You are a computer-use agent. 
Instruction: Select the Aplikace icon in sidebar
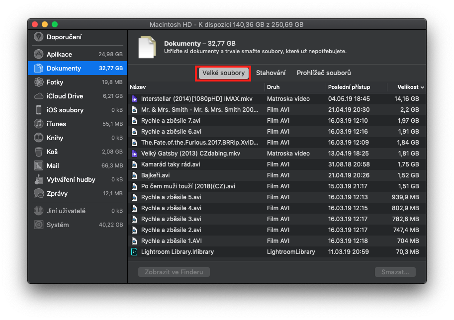coord(38,54)
